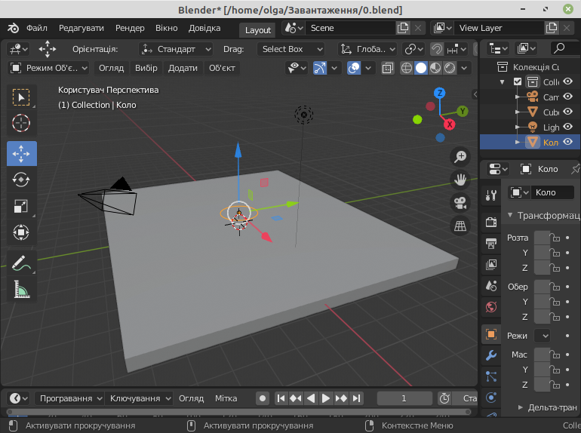Open the Програвання dropdown

click(x=69, y=398)
